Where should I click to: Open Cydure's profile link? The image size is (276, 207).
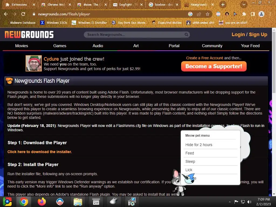coord(51,59)
